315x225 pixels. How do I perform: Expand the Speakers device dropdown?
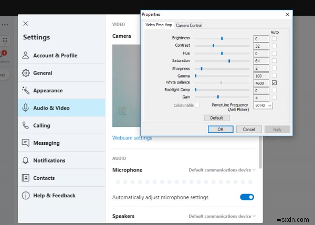[x=222, y=216]
